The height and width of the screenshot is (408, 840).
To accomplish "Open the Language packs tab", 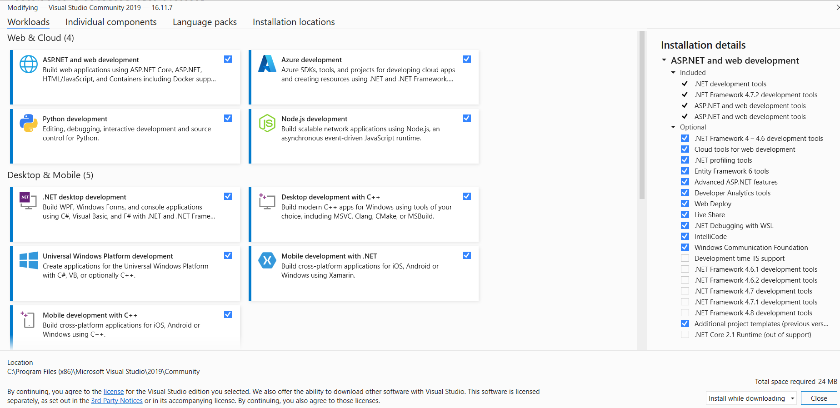I will point(205,22).
